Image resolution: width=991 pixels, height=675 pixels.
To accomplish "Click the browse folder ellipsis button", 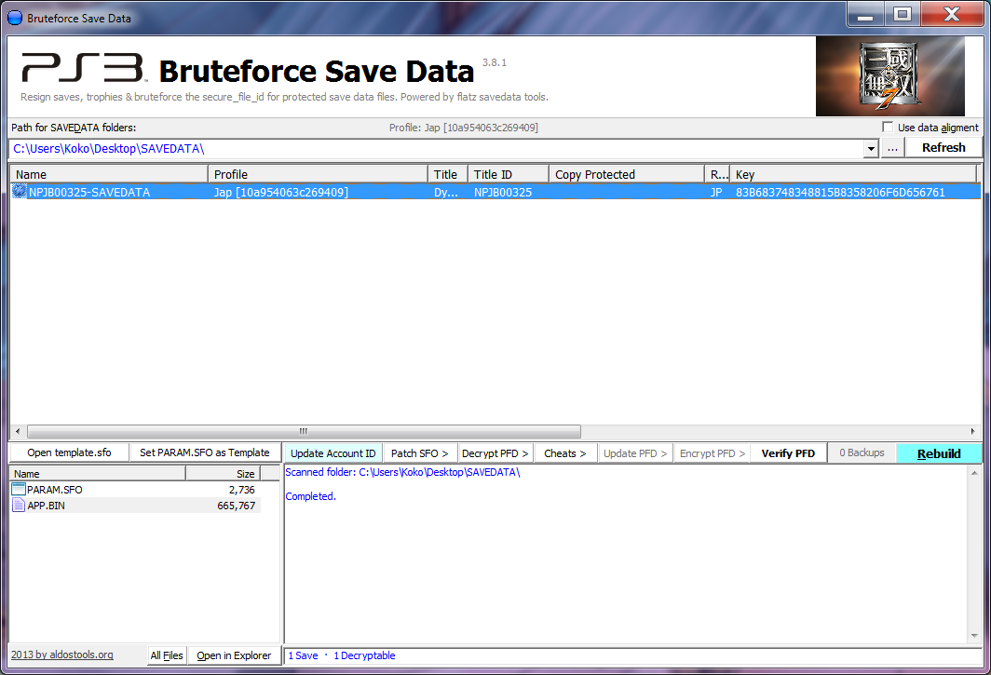I will point(892,148).
